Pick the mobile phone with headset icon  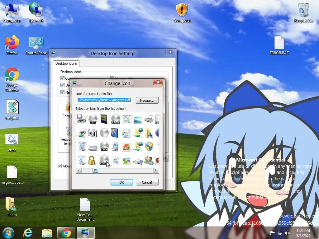[115, 147]
